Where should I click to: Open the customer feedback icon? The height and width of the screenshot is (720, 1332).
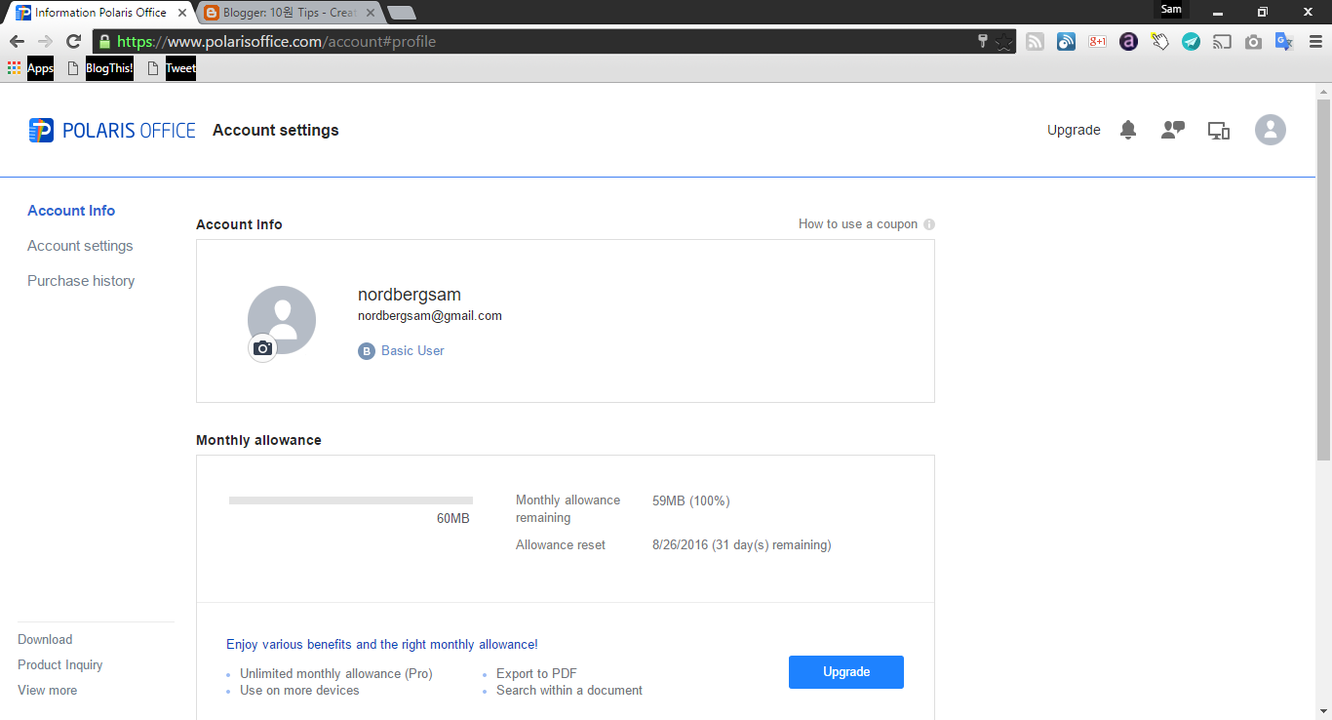tap(1172, 130)
